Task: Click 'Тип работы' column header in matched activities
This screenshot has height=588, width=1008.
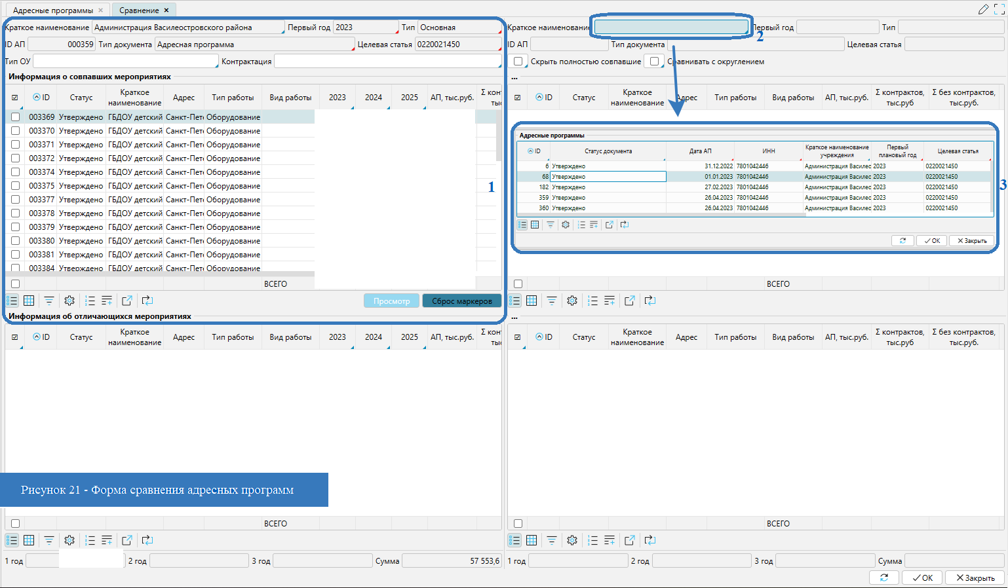Action: tap(233, 98)
